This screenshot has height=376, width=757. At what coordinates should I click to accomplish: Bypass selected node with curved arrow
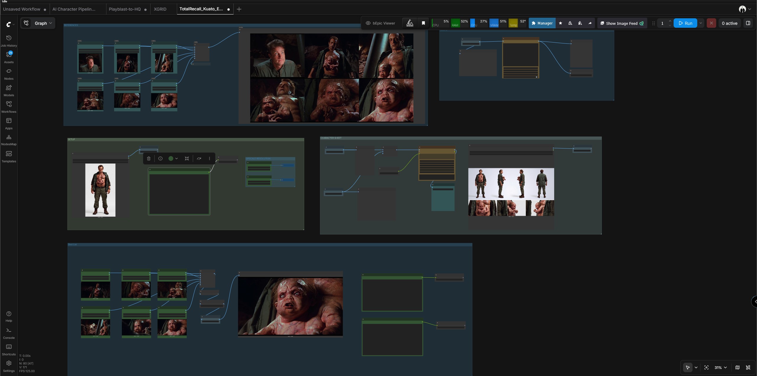[x=199, y=159]
